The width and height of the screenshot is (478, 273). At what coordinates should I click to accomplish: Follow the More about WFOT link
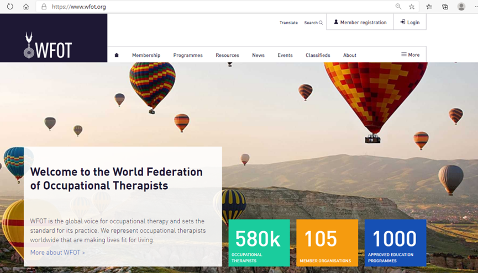pos(57,253)
